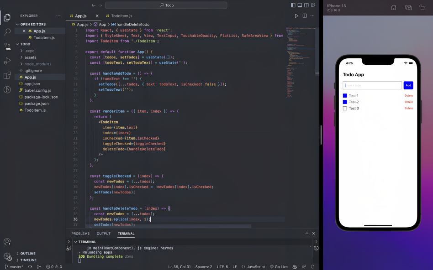
Task: Rotate the simulator device icon
Action: (422, 7)
